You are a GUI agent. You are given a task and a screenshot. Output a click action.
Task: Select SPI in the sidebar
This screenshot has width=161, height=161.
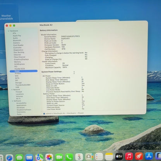point(16,80)
